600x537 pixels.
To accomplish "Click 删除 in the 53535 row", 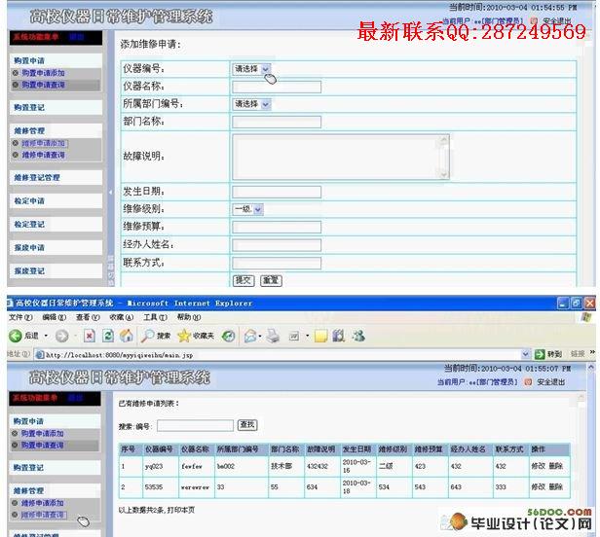I will (555, 487).
